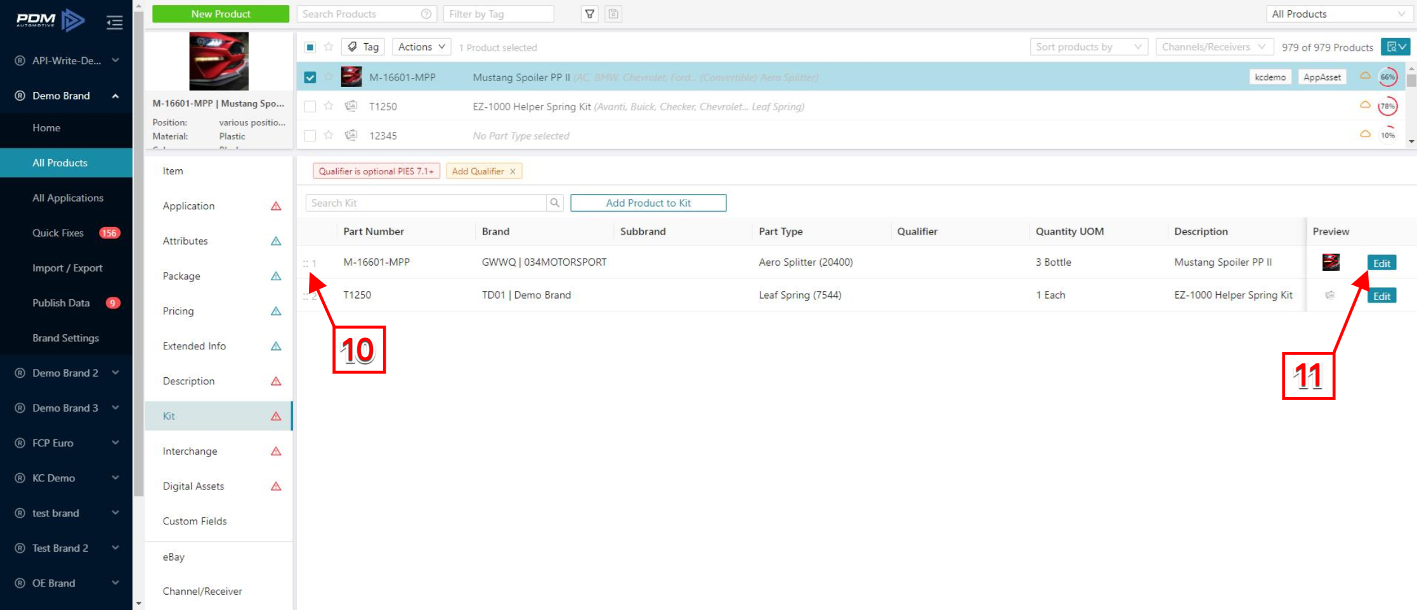The image size is (1417, 610).
Task: Open the filter funnel icon
Action: 590,14
